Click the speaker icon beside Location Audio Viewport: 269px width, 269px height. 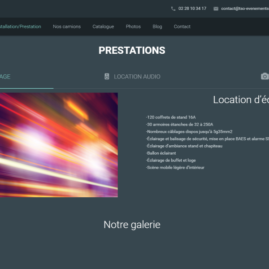(x=107, y=77)
